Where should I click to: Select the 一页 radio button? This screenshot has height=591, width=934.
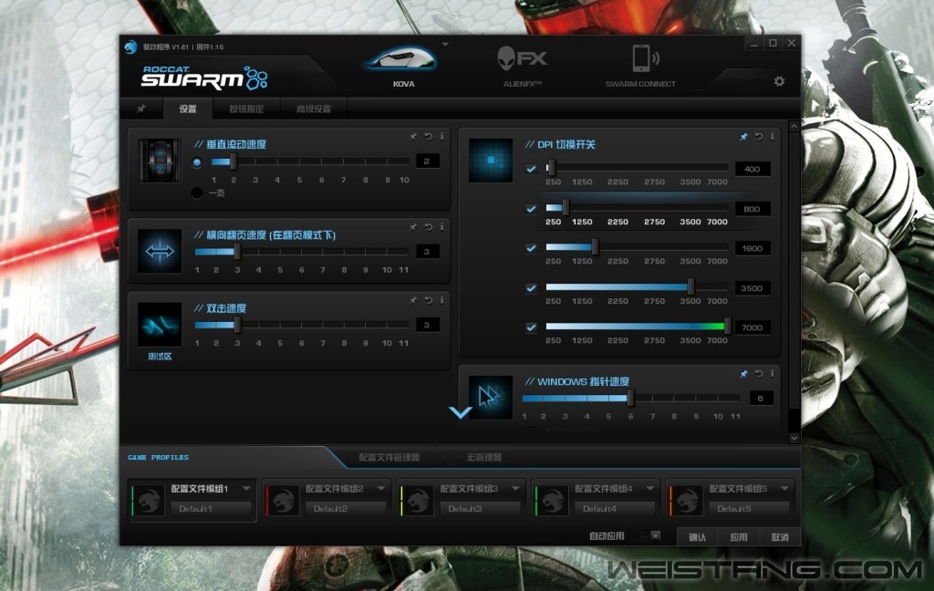tap(197, 193)
